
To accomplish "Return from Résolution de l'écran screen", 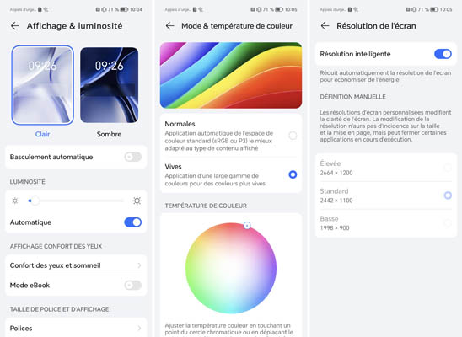I will [325, 26].
